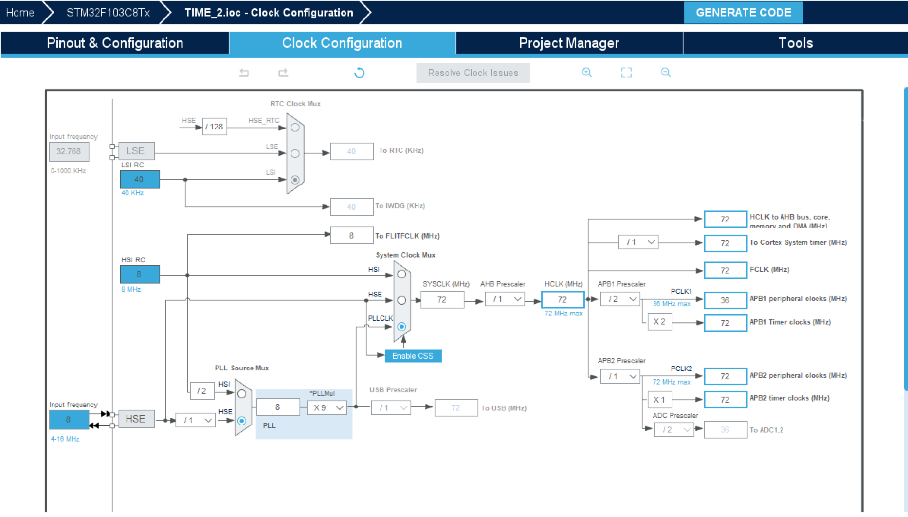The image size is (908, 517).
Task: Click the HCLK to AHB bus value box
Action: [725, 219]
